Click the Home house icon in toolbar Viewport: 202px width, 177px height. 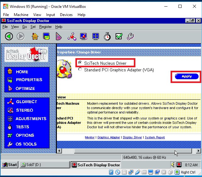point(35,36)
